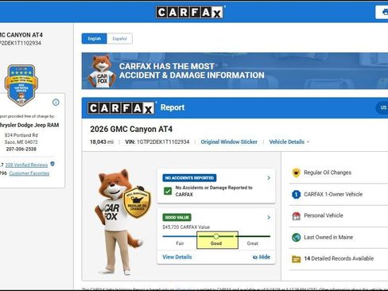Click the value slider marker at Good

coord(216,236)
